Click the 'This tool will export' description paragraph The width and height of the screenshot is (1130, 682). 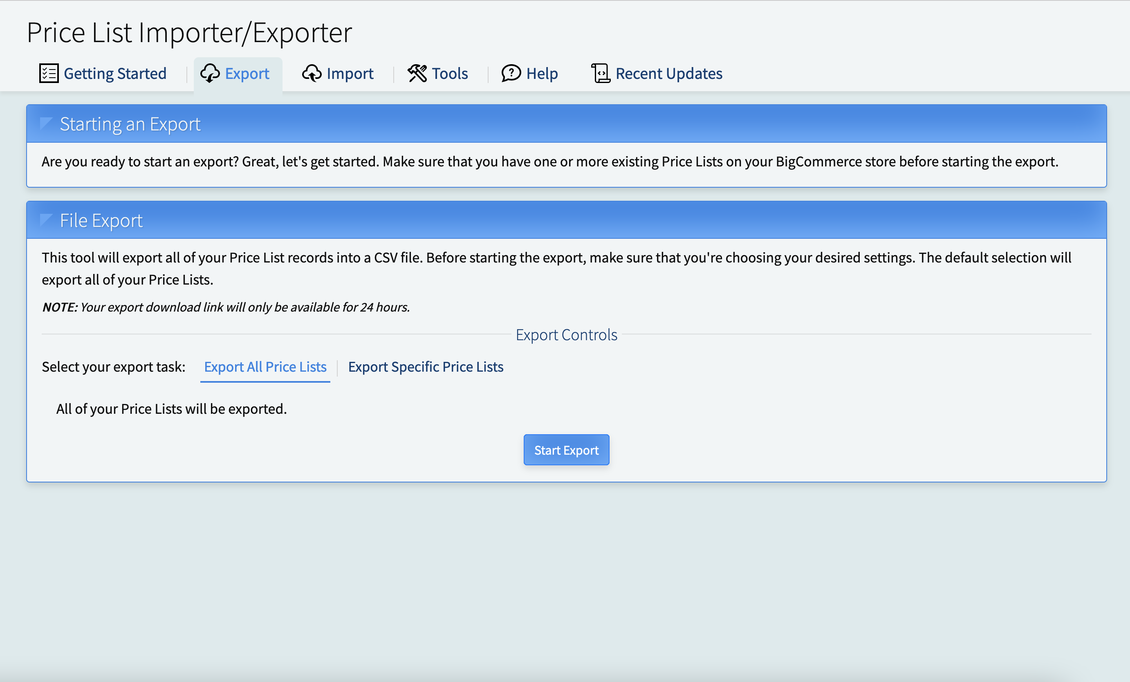click(x=556, y=269)
